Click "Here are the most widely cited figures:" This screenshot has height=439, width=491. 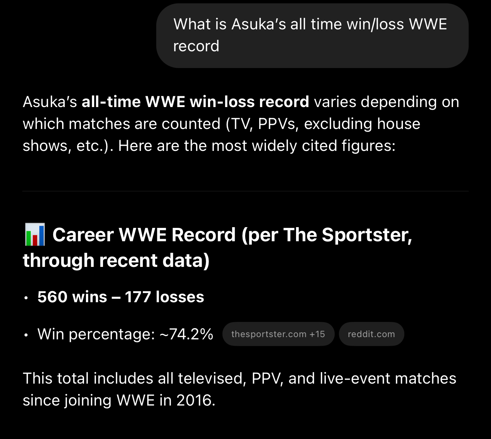pyautogui.click(x=257, y=146)
